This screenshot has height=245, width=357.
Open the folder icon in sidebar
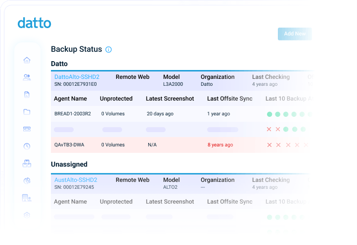[x=27, y=112]
